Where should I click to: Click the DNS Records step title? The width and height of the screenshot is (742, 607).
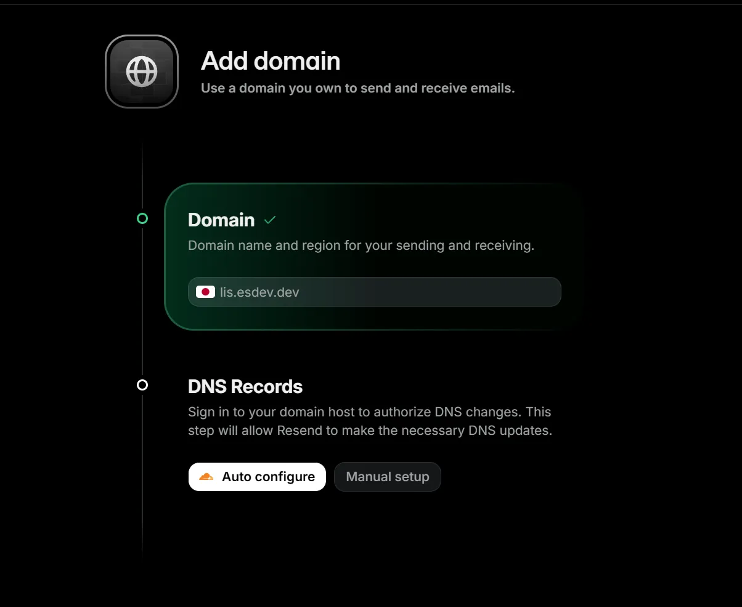click(x=245, y=387)
